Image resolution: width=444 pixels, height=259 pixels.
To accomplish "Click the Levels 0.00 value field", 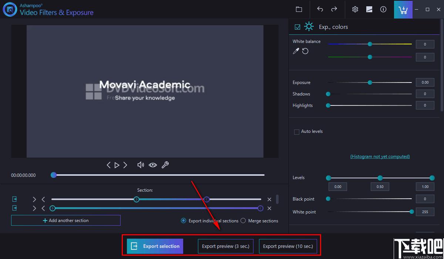I will tap(338, 187).
